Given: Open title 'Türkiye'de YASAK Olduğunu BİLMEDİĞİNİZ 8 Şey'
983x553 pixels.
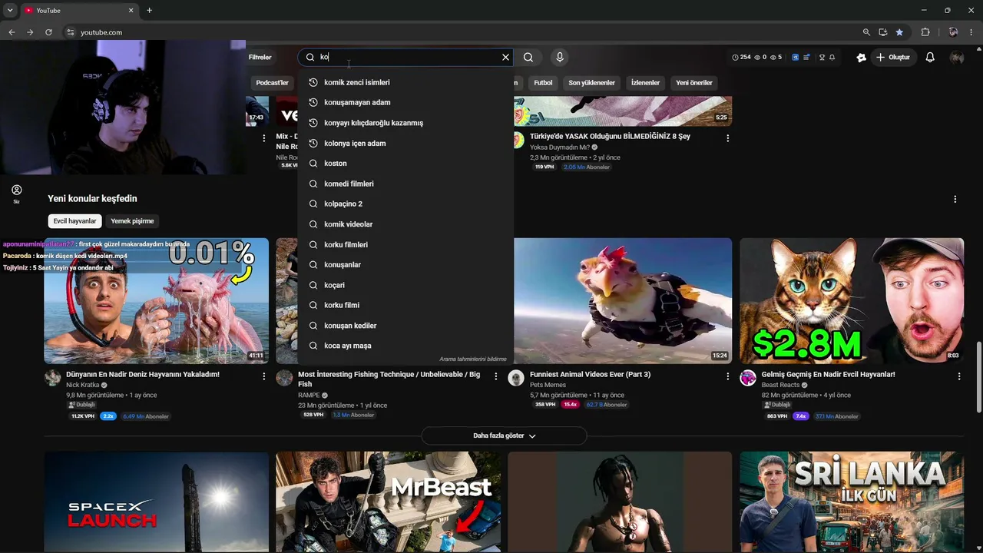Looking at the screenshot, I should [x=610, y=137].
